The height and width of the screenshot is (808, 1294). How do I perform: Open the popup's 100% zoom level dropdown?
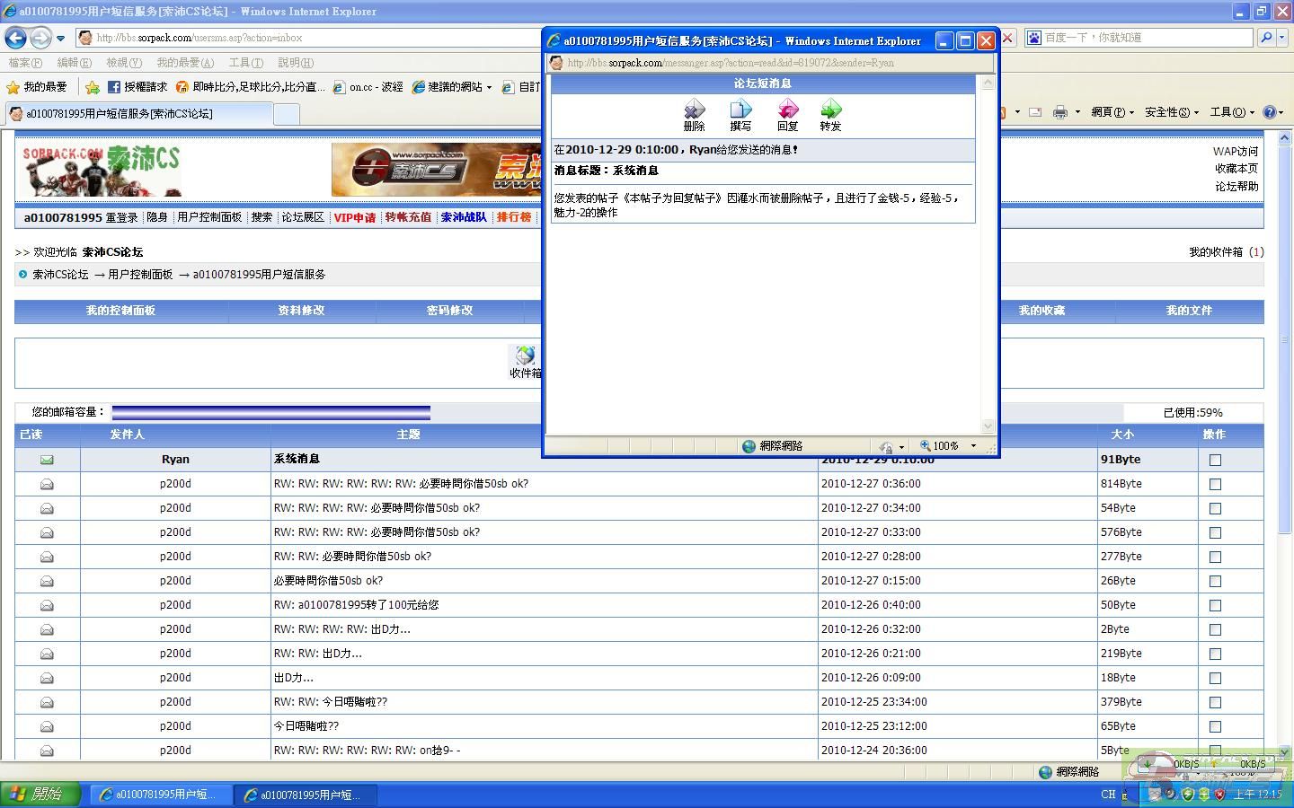tap(973, 446)
